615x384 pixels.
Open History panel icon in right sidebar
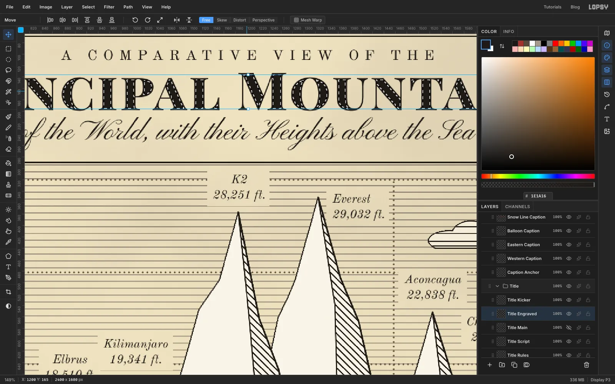[x=607, y=94]
